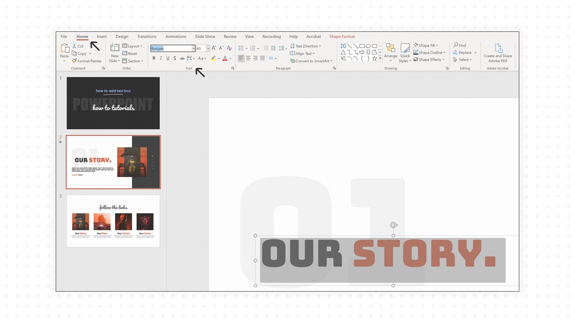Screen dimensions: 575x323
Task: Open the Shape Format tab
Action: (x=342, y=36)
